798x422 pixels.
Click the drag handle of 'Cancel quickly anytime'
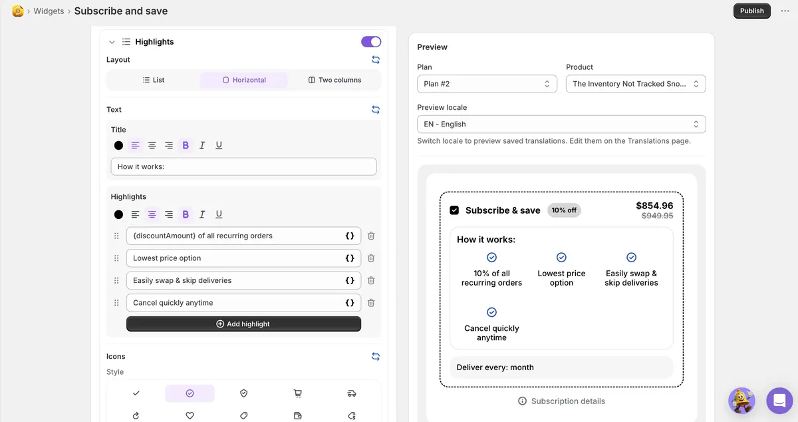coord(116,303)
